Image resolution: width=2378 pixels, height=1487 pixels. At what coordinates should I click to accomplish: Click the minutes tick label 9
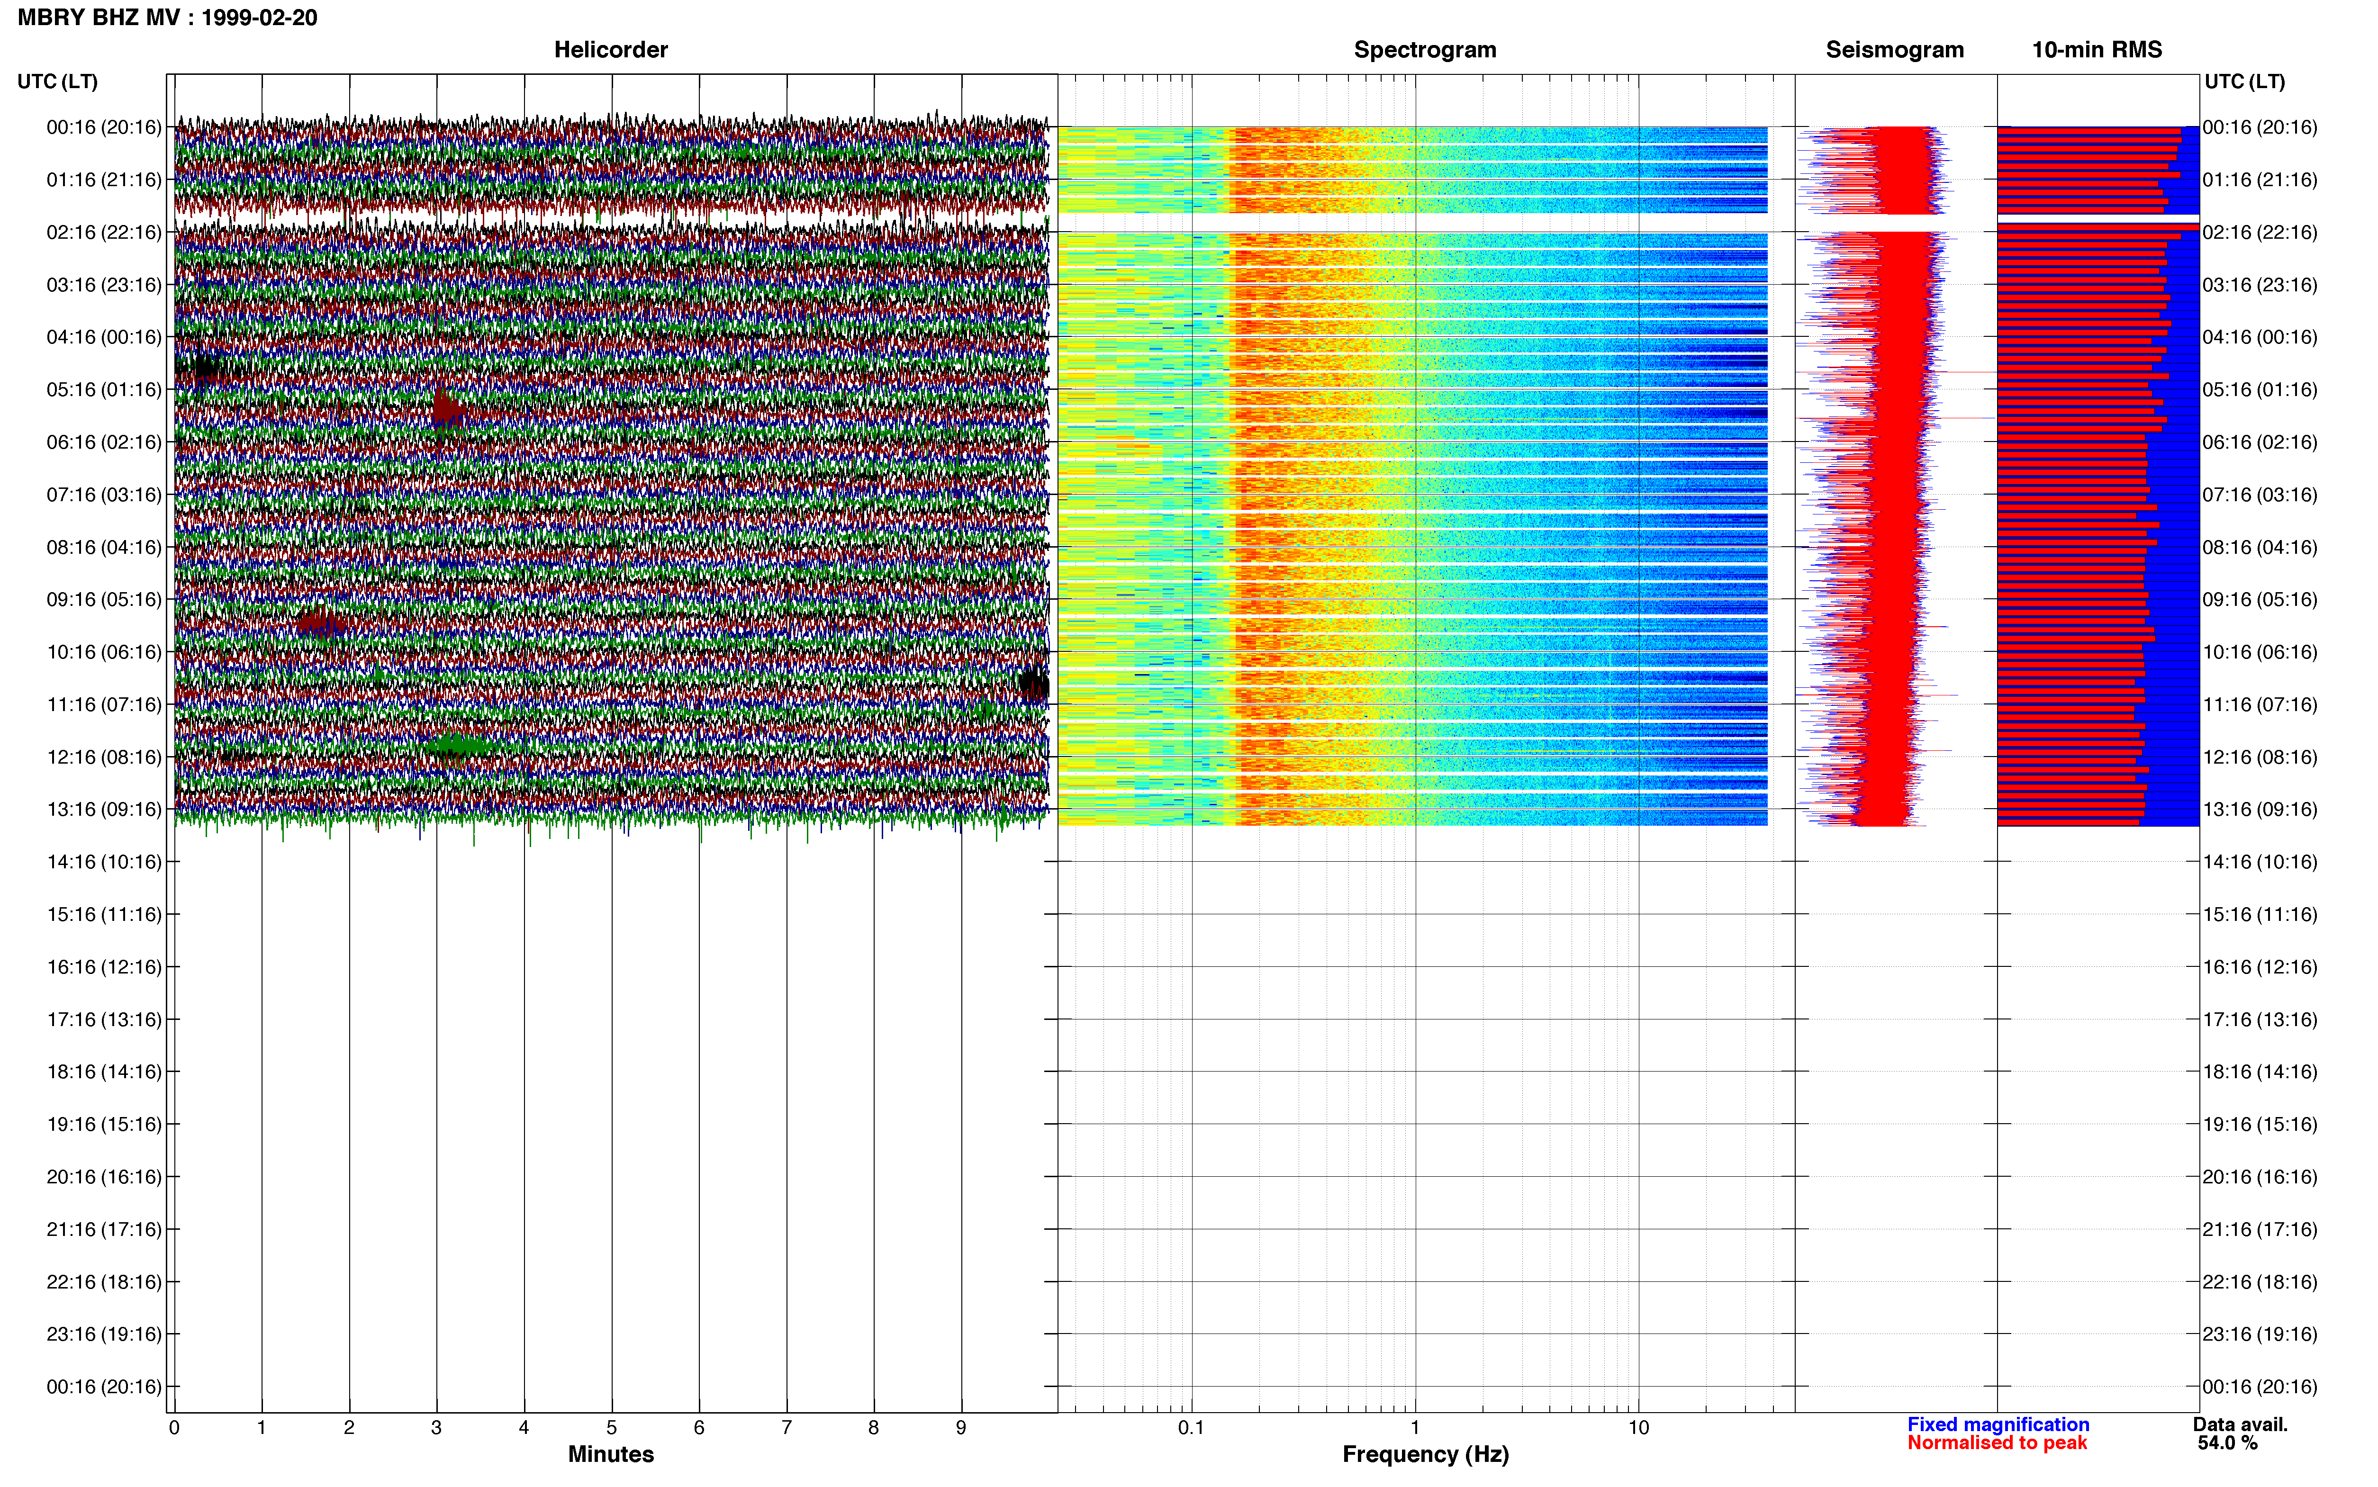(x=961, y=1427)
